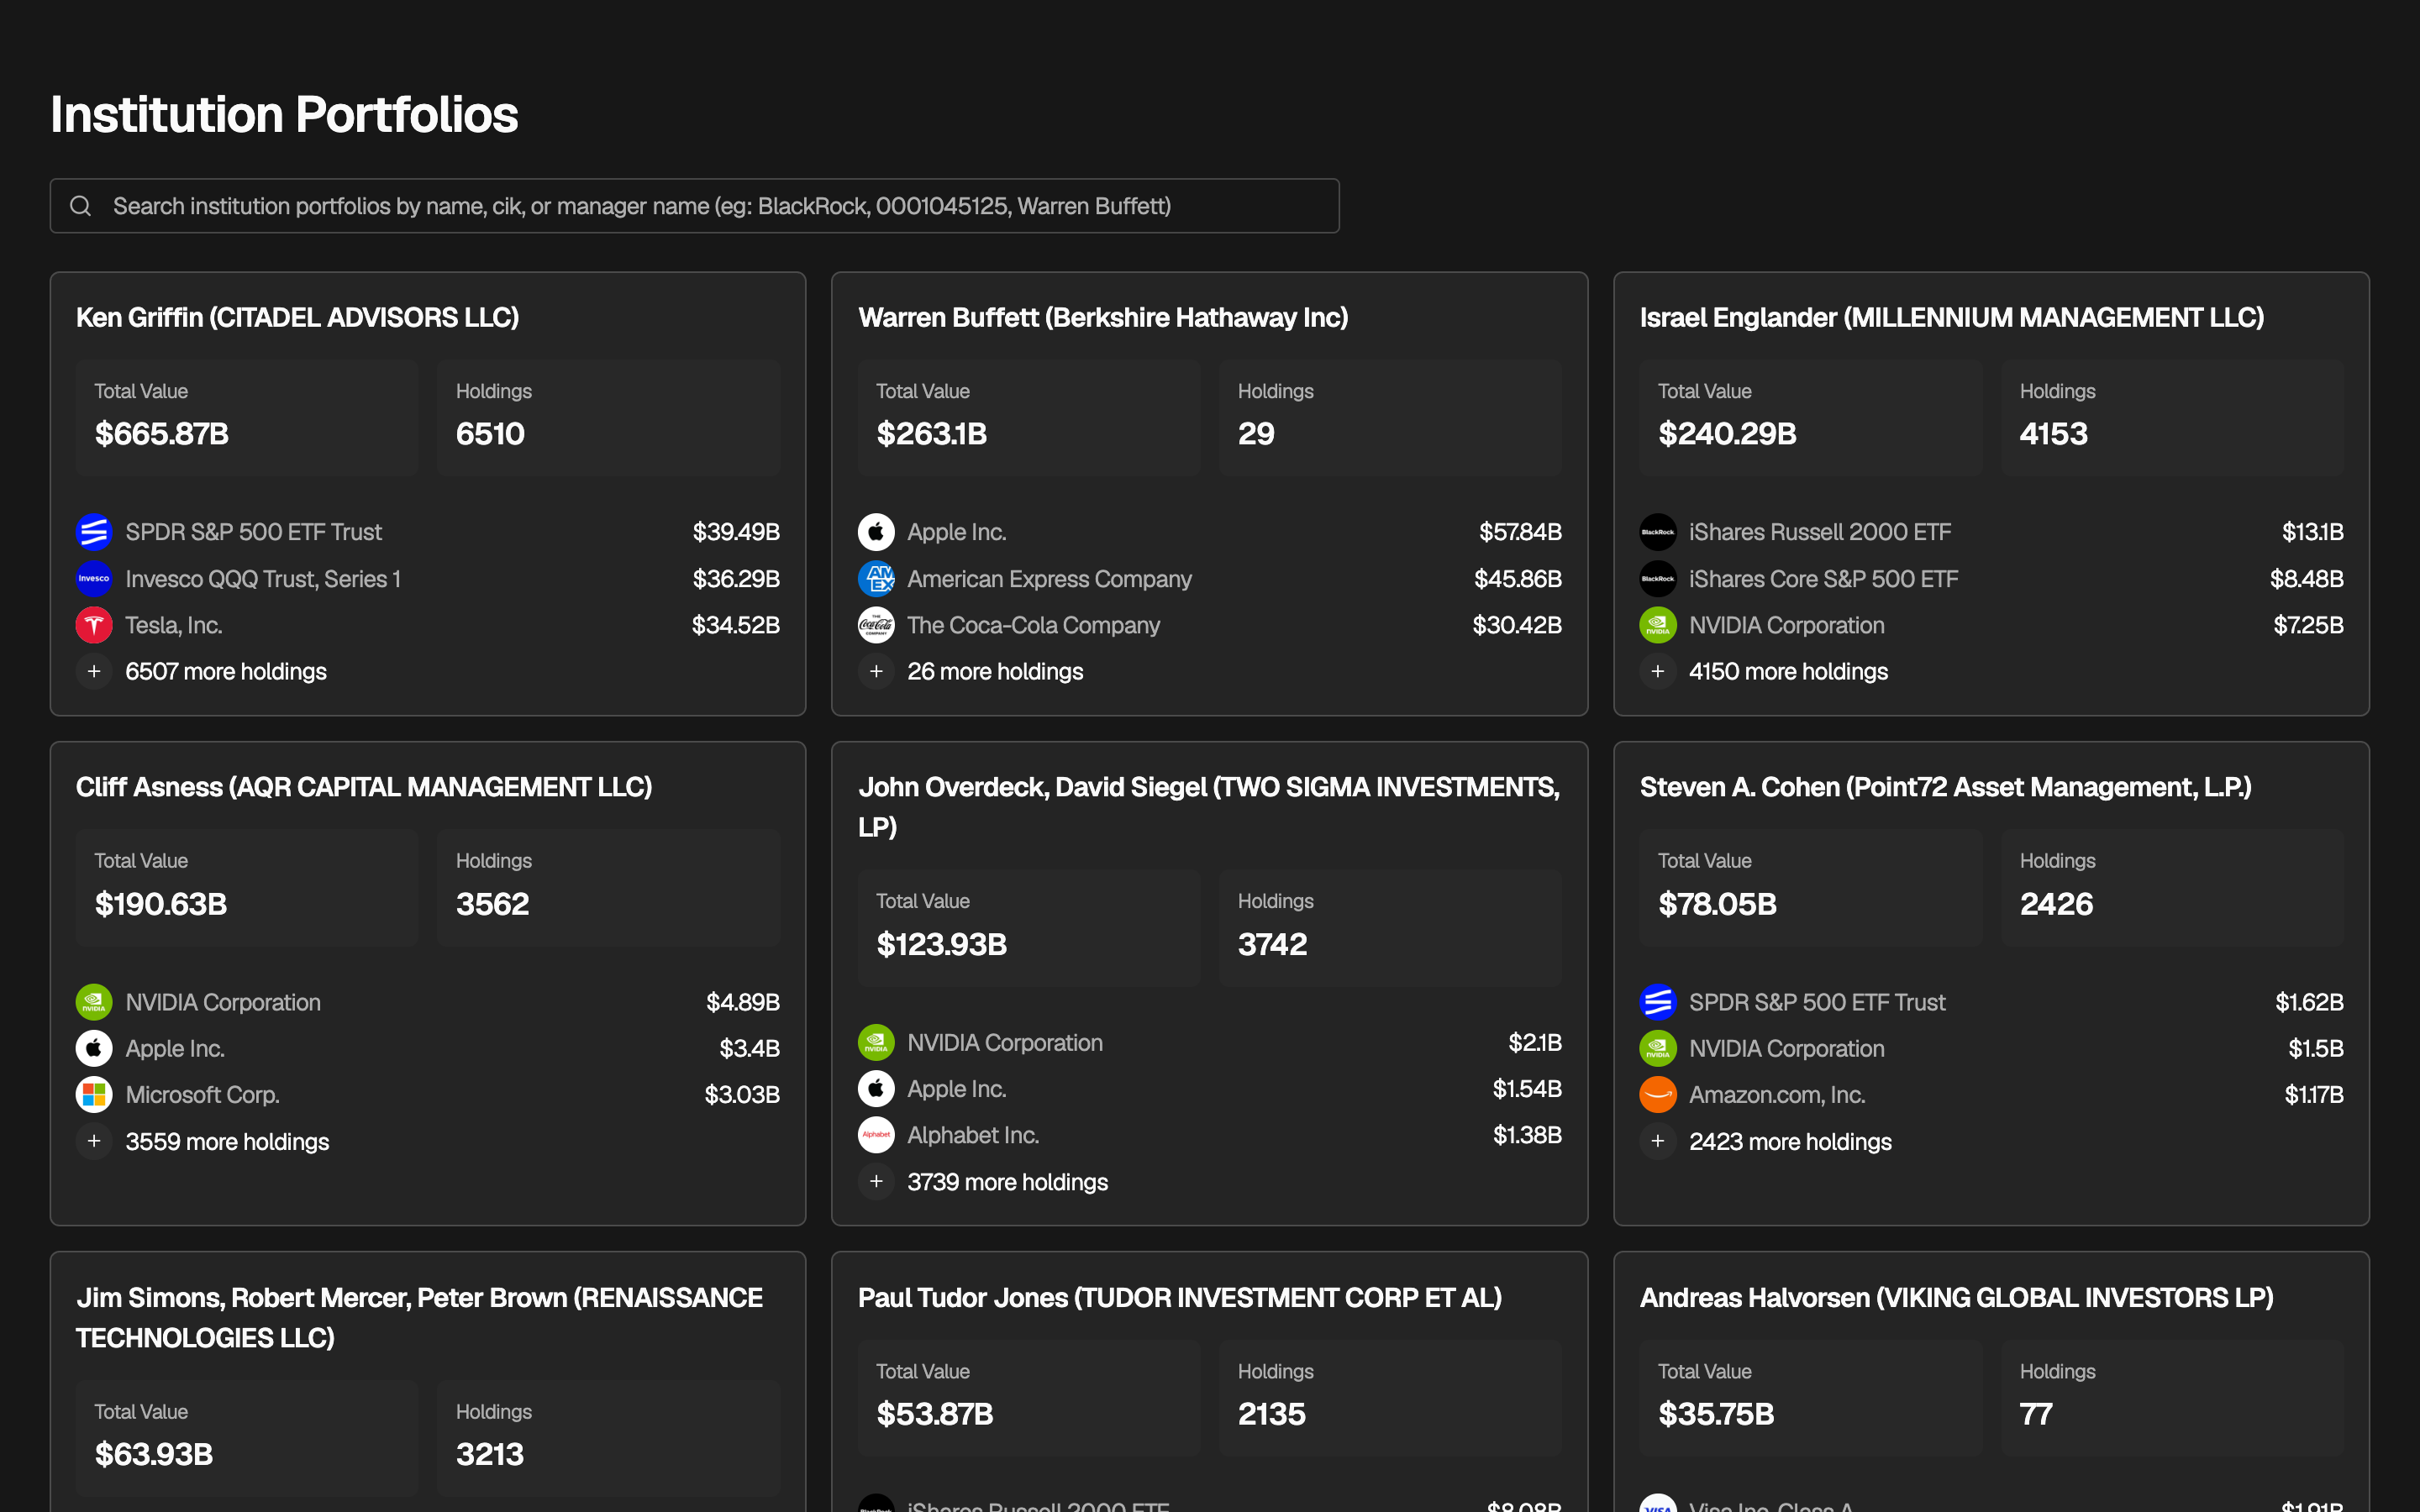Image resolution: width=2420 pixels, height=1512 pixels.
Task: Open Paul Tudor Jones Tudor Investment portfolio
Action: (1180, 1298)
